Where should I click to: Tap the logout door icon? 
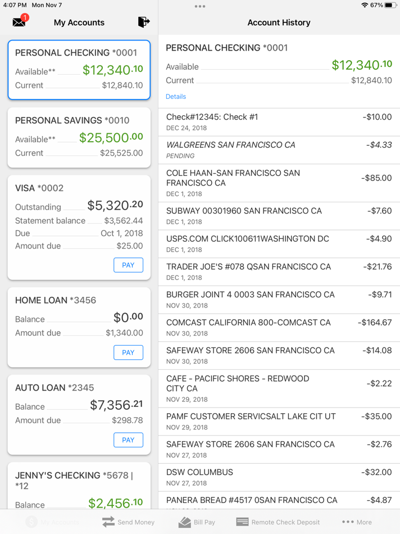(x=144, y=22)
